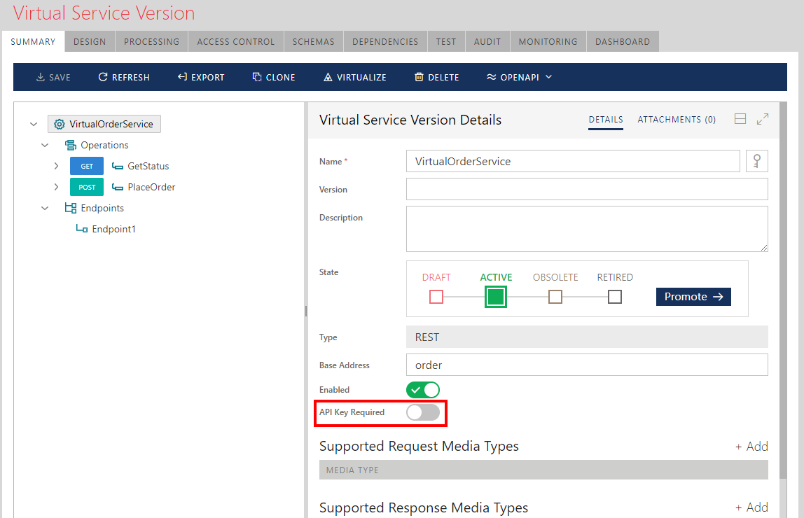Select the Active state box
Viewport: 804px width, 518px height.
pyautogui.click(x=496, y=297)
